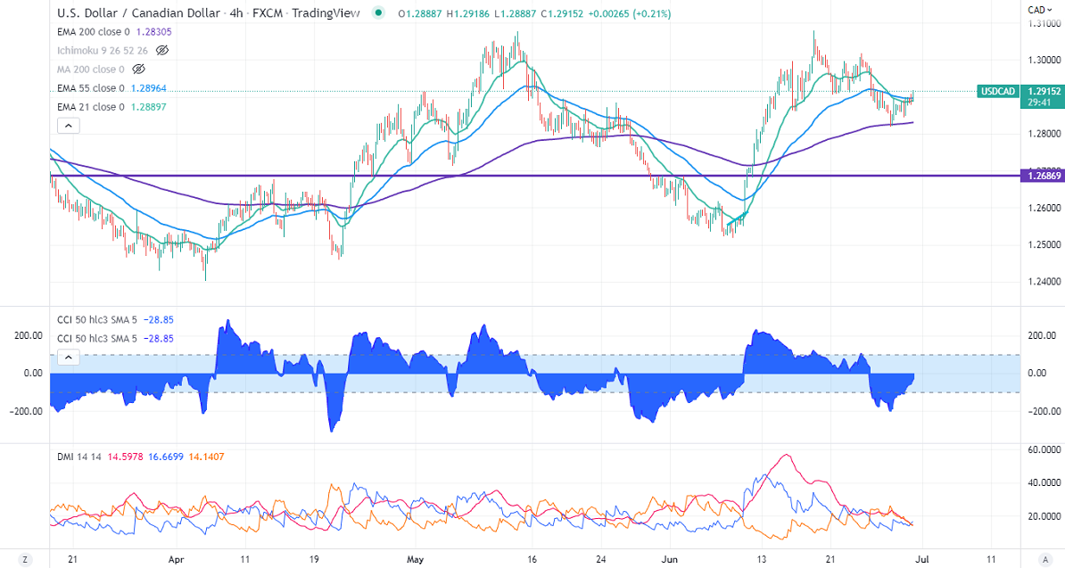Collapse the CCI pane legend
This screenshot has height=568, width=1065.
click(x=69, y=357)
